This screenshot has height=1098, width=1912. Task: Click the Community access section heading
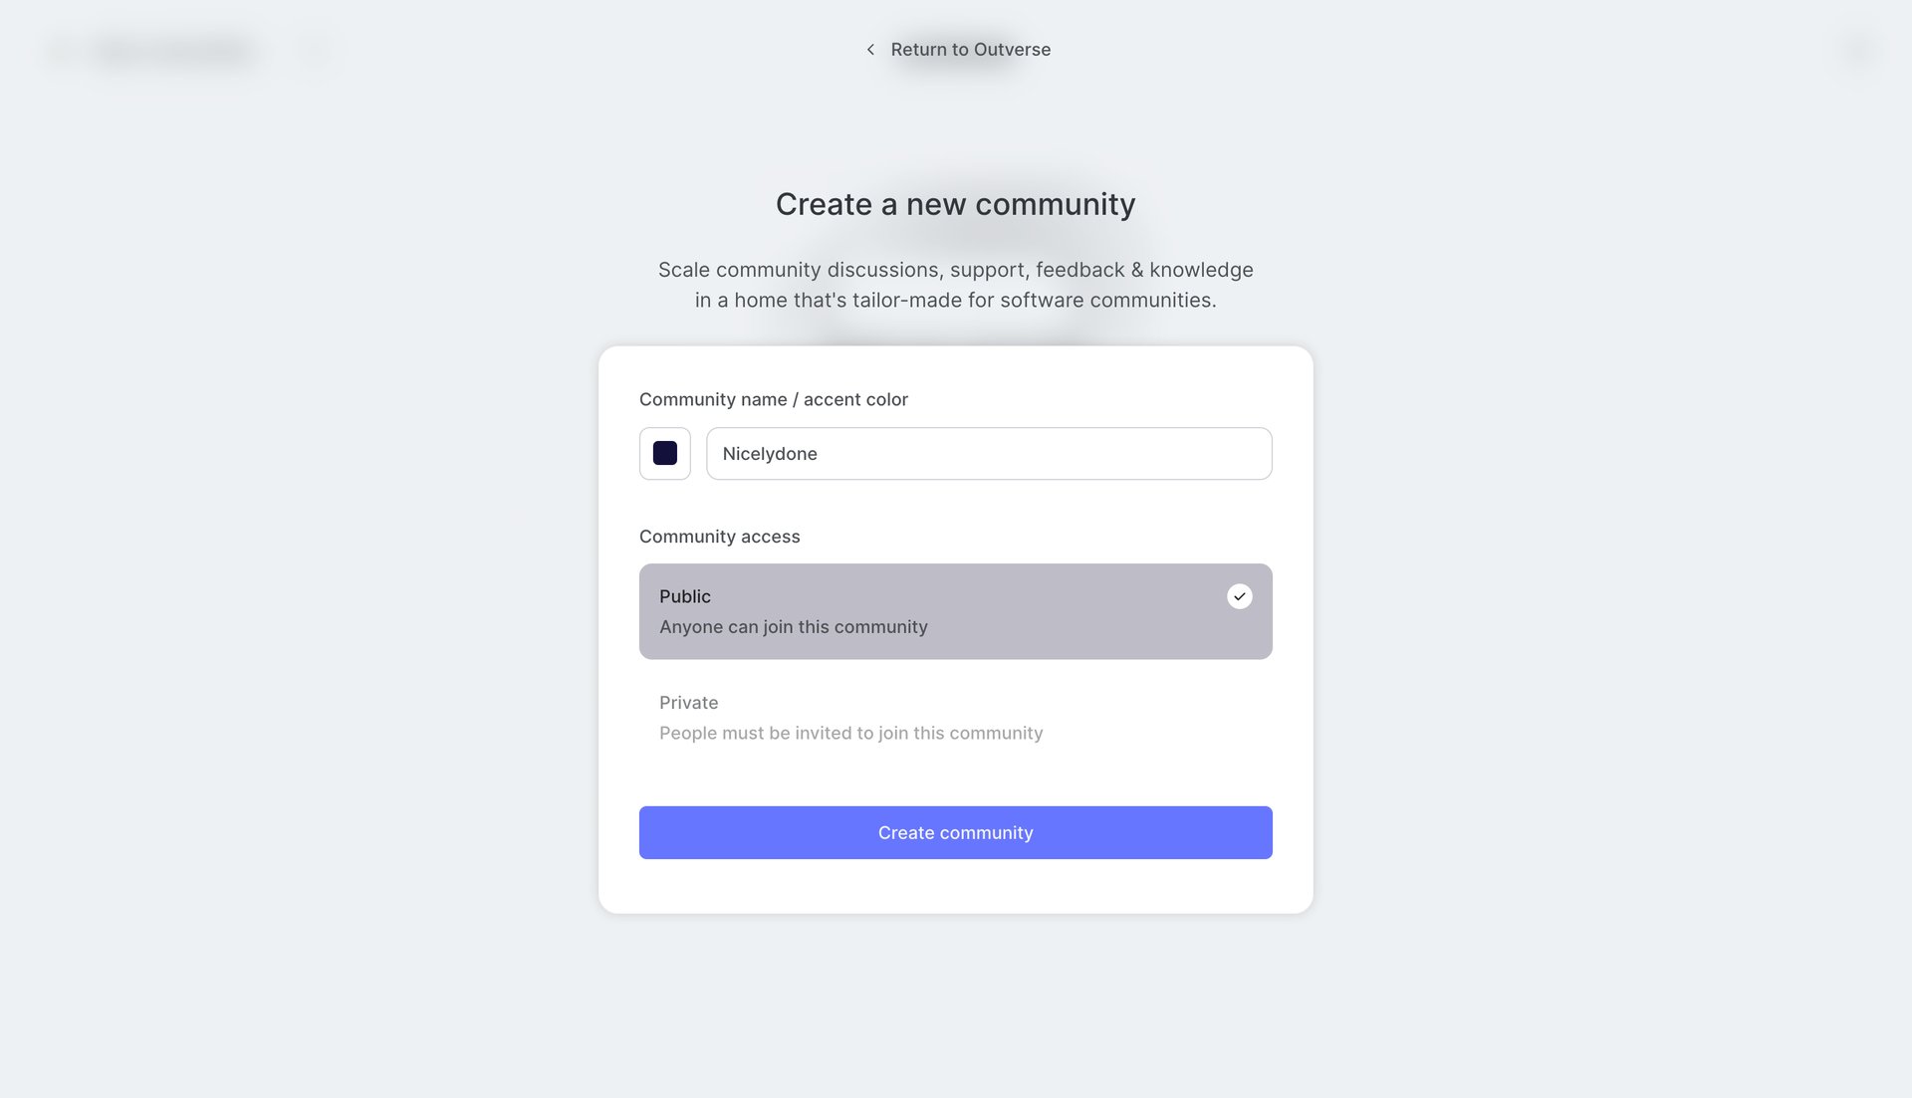coord(719,536)
